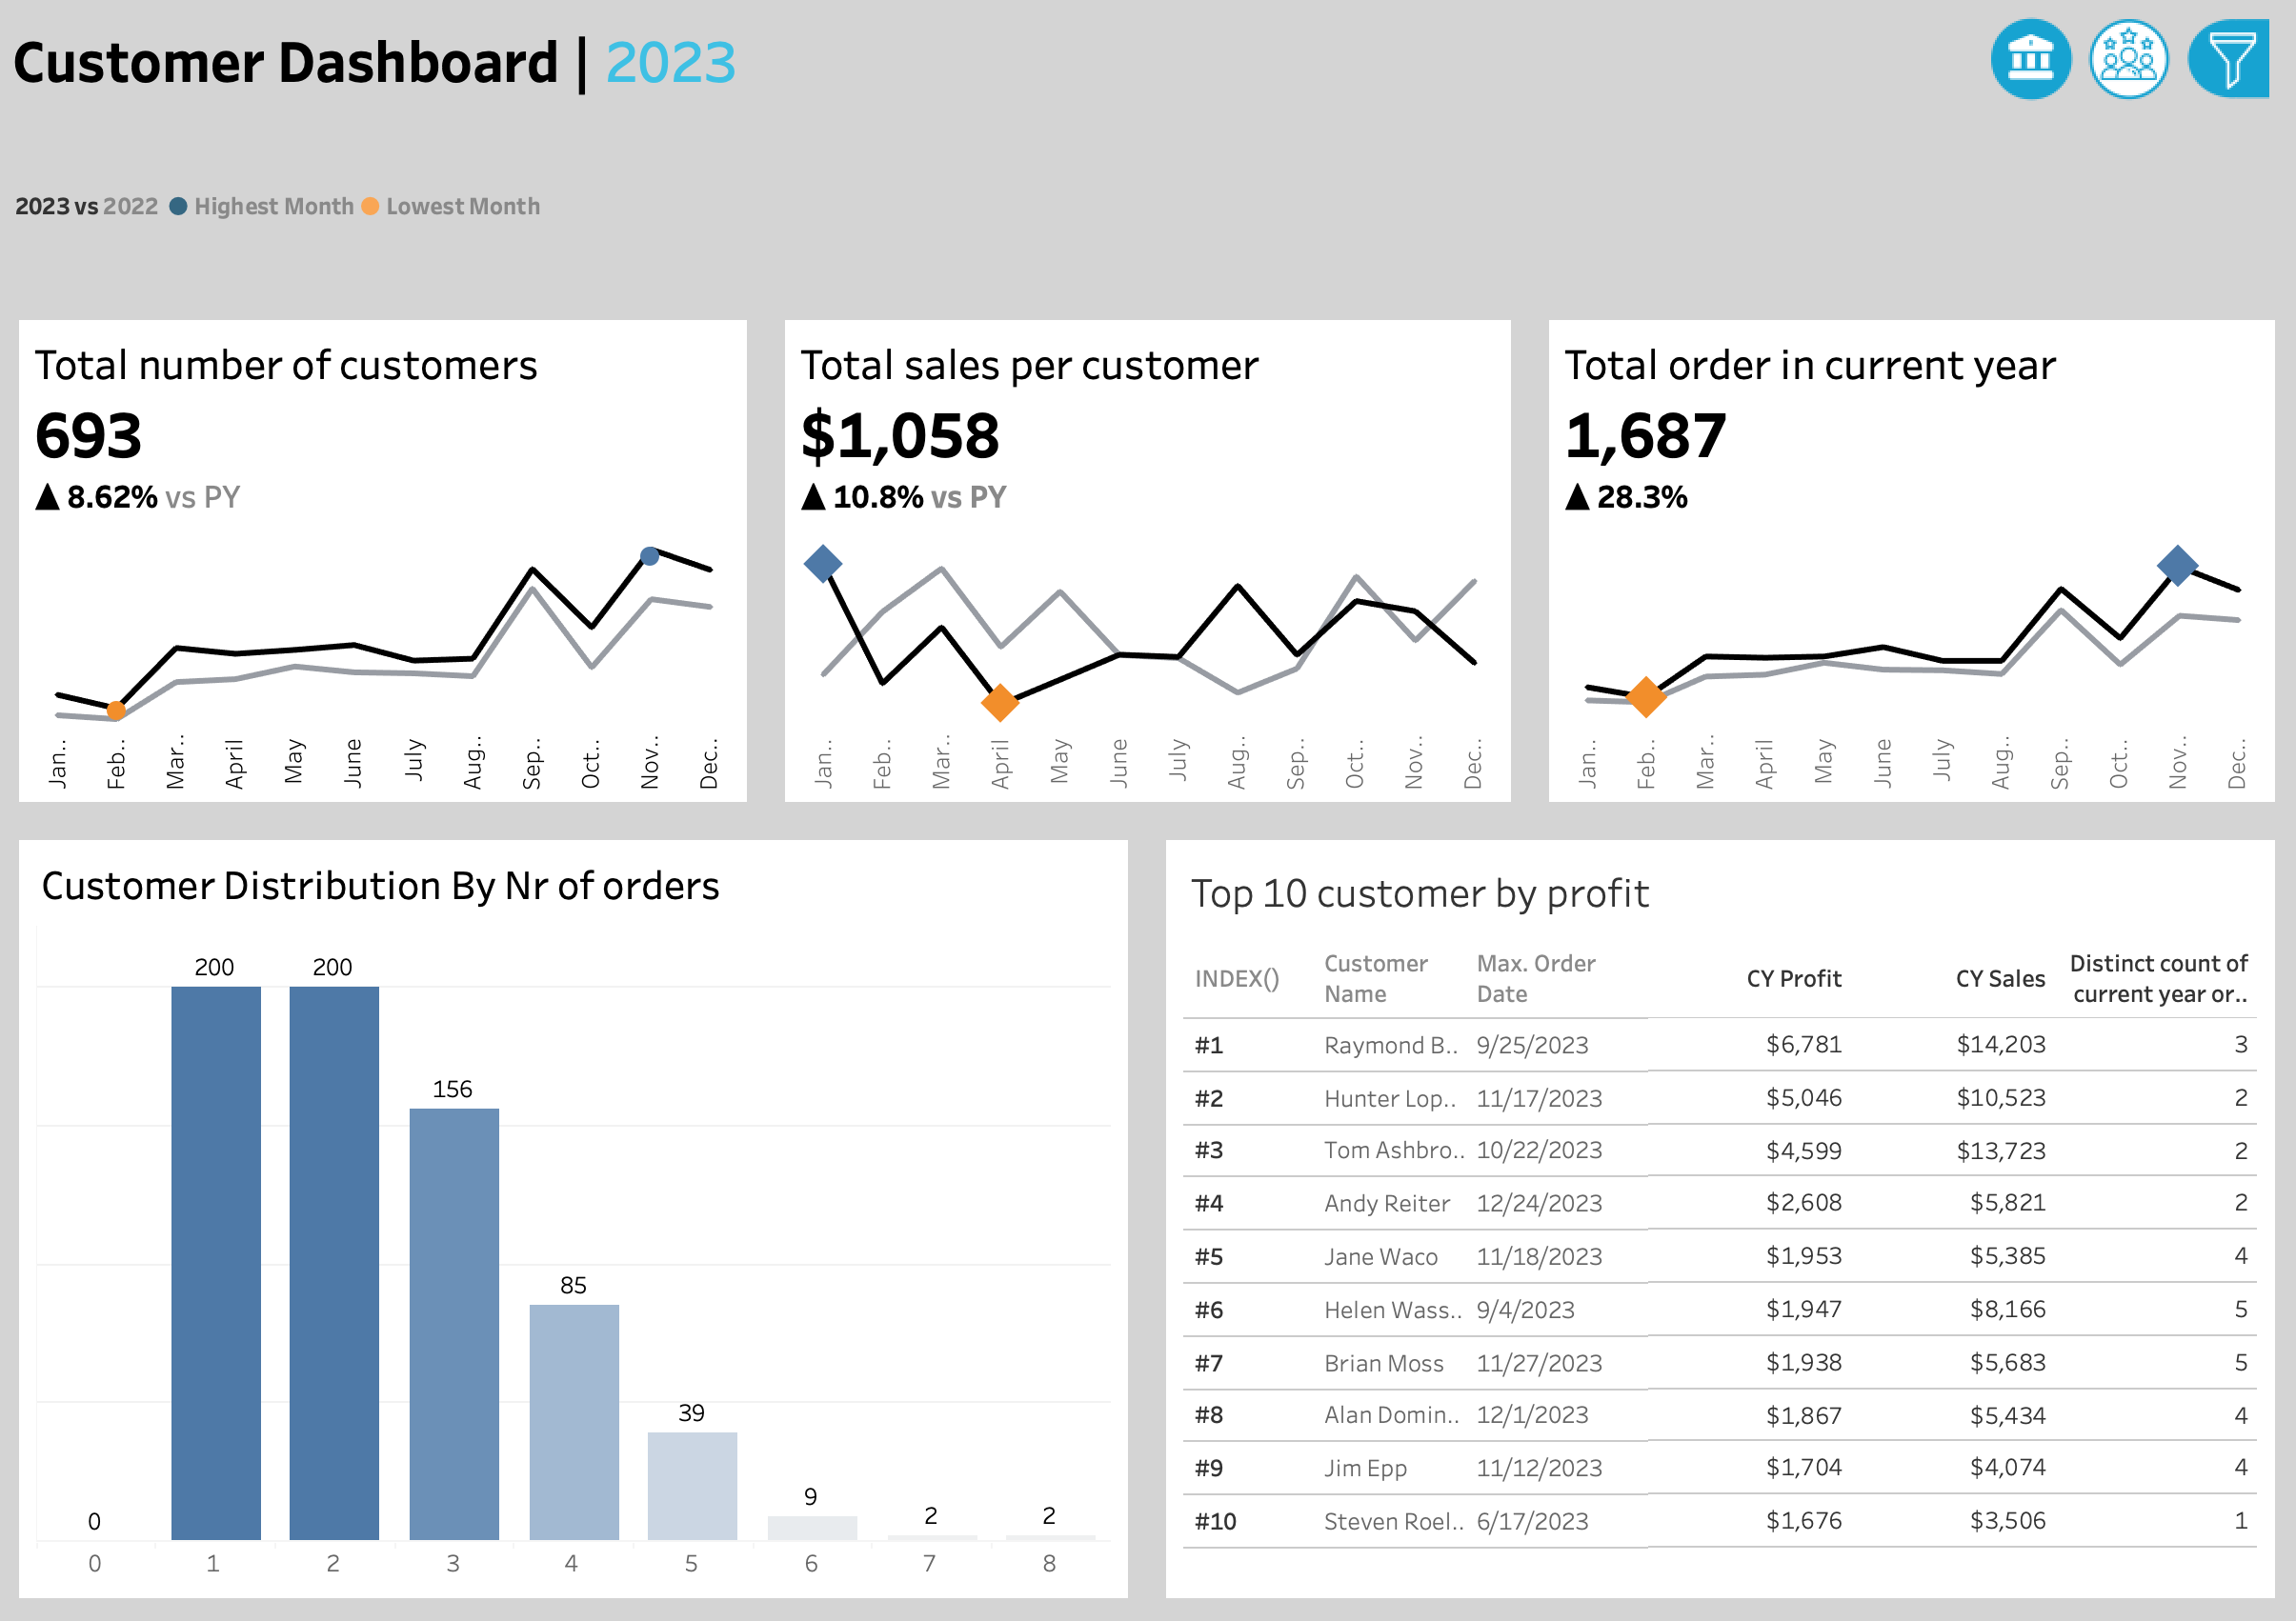Screen dimensions: 2296x1621
Task: Click the orange diamond on sales per customer chart
Action: click(x=999, y=702)
